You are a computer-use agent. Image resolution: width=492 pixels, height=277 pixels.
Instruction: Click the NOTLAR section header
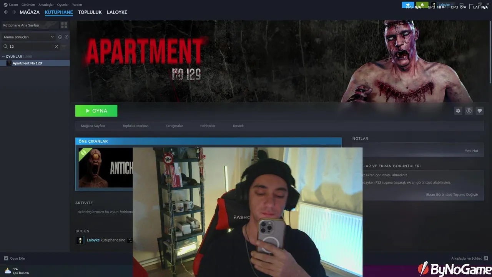tap(360, 138)
